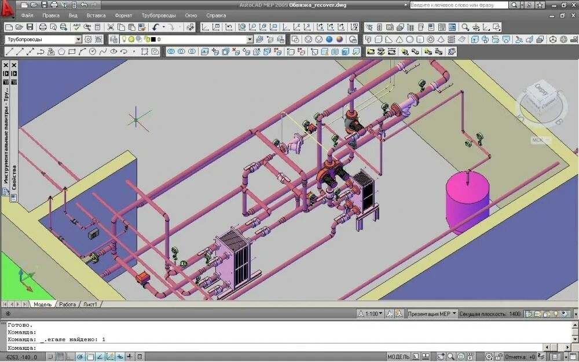Toggle the grid display in status bar
579x362 pixels.
tap(60, 356)
